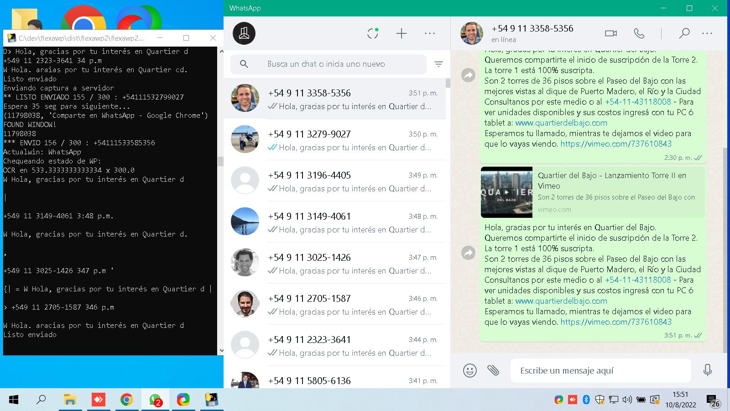Image resolution: width=730 pixels, height=411 pixels.
Task: Open Windows Security tray icon
Action: (600, 400)
